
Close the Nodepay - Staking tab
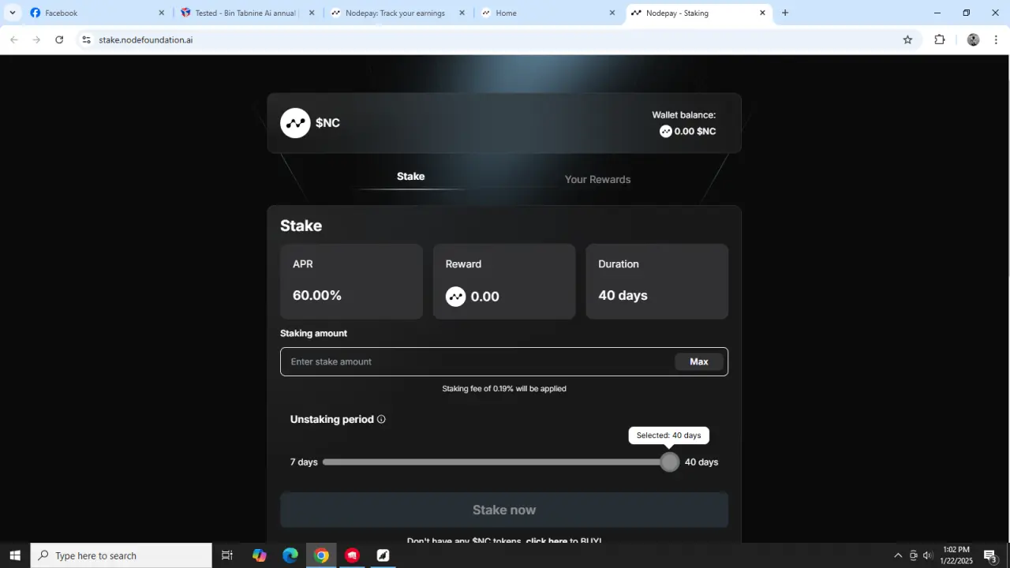[x=762, y=13]
